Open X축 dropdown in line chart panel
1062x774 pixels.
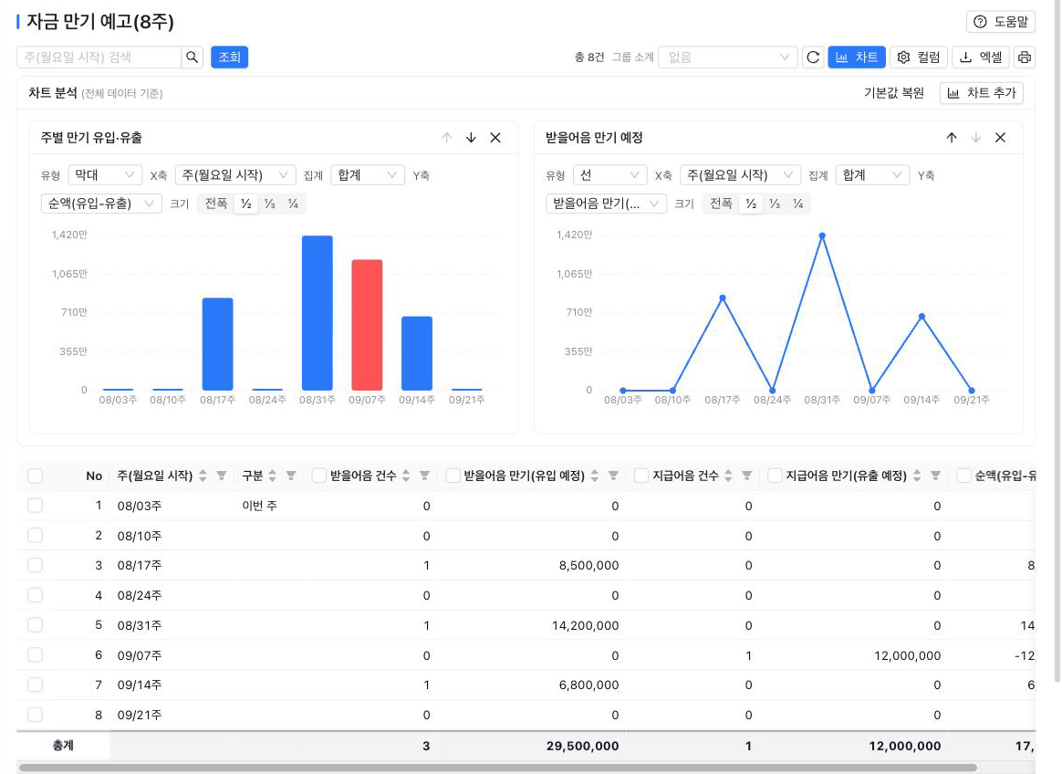pyautogui.click(x=740, y=175)
